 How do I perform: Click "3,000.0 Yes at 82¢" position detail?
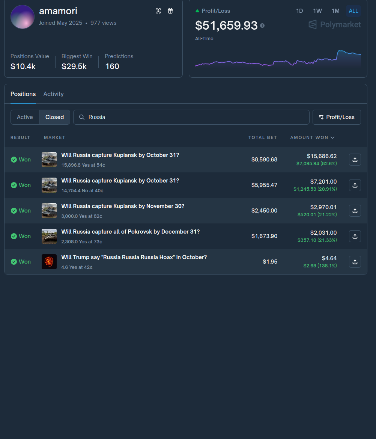pos(82,216)
